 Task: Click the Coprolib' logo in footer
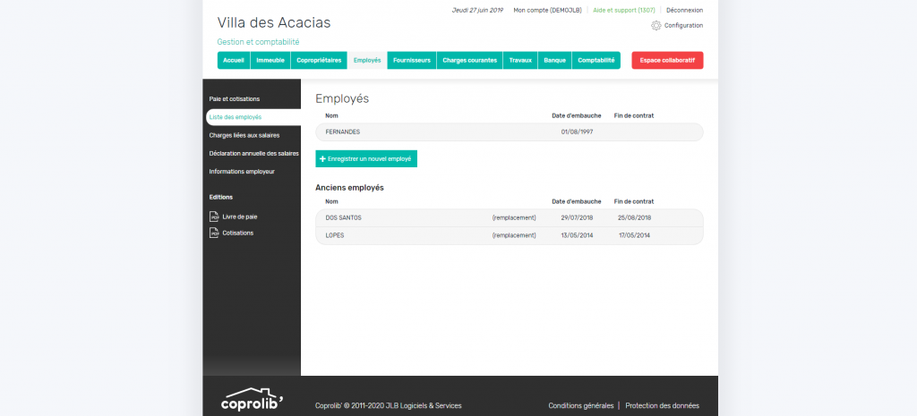(253, 401)
